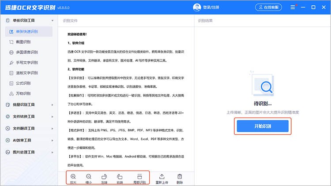
Task: Select 单张快速识别 in the sidebar
Action: tap(29, 32)
